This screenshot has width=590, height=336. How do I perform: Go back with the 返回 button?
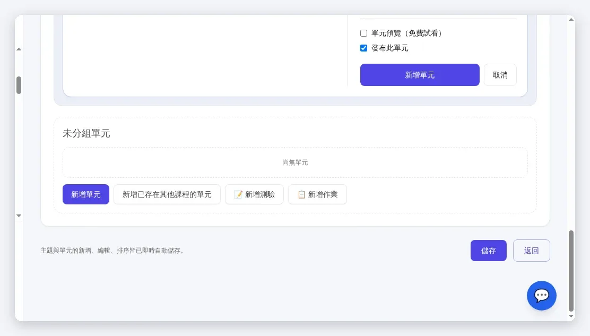(531, 251)
